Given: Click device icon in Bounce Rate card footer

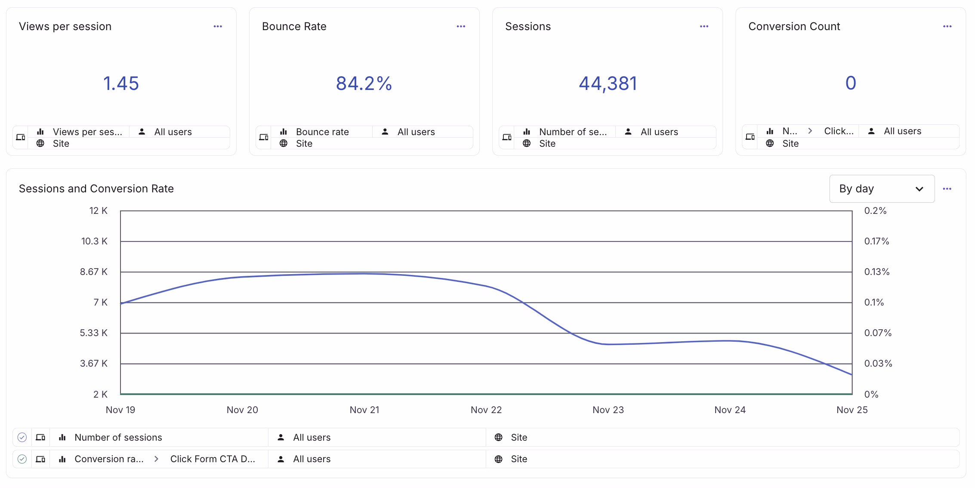Looking at the screenshot, I should click(x=264, y=137).
